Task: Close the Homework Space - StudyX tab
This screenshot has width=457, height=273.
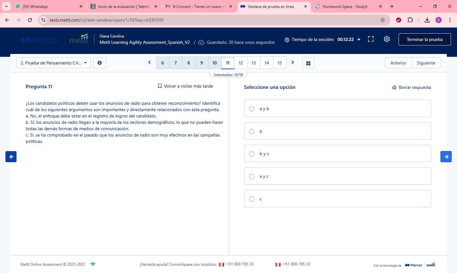Action: (x=381, y=6)
